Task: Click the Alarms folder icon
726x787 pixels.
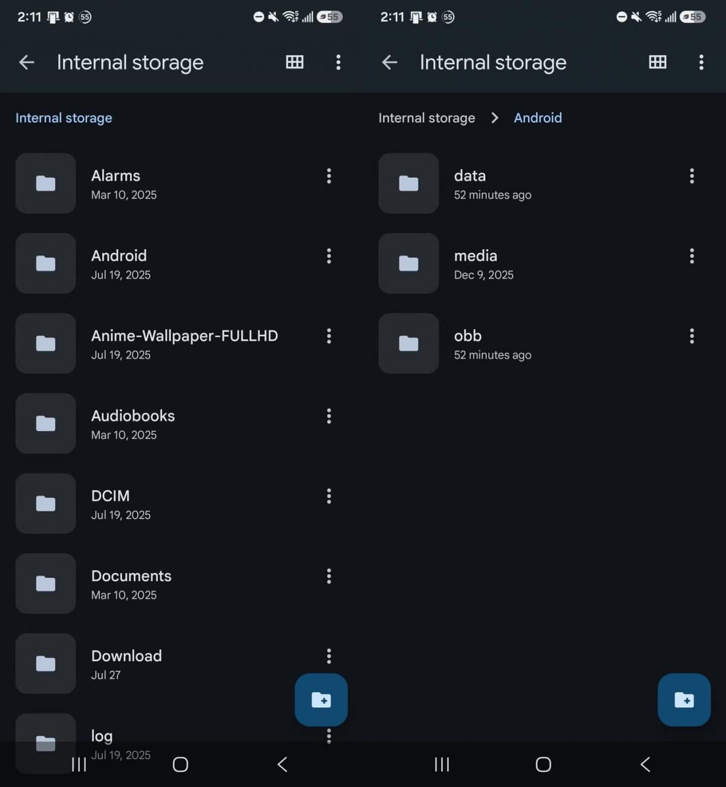Action: click(45, 183)
